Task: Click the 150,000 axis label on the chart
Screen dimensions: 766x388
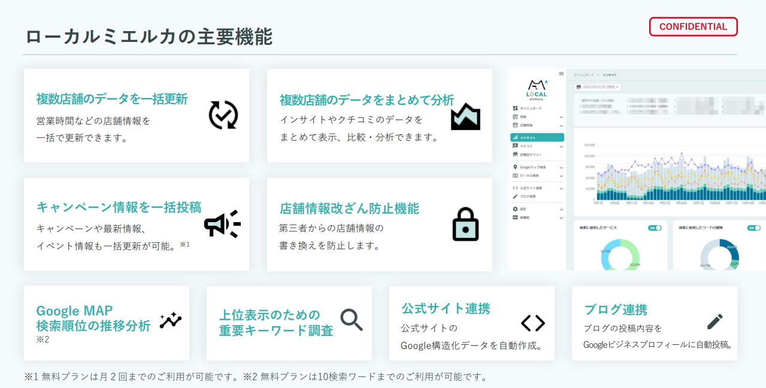Action: (589, 145)
